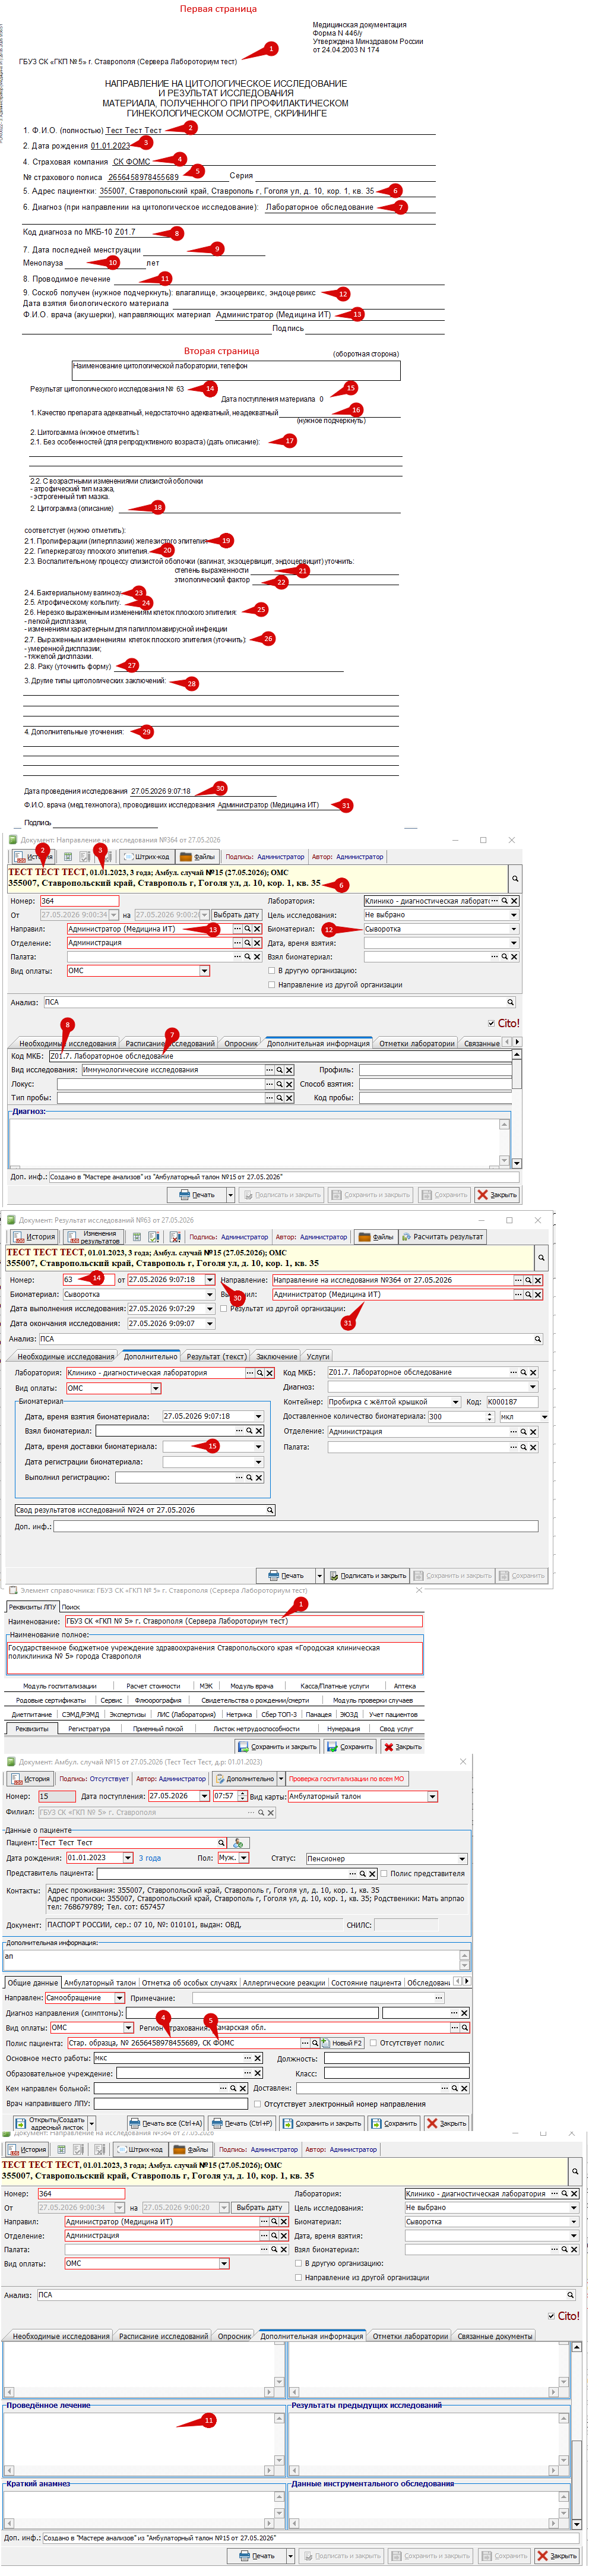Clear Основное место работы field
Viewport: 589px width, 2576px height.
point(258,2058)
